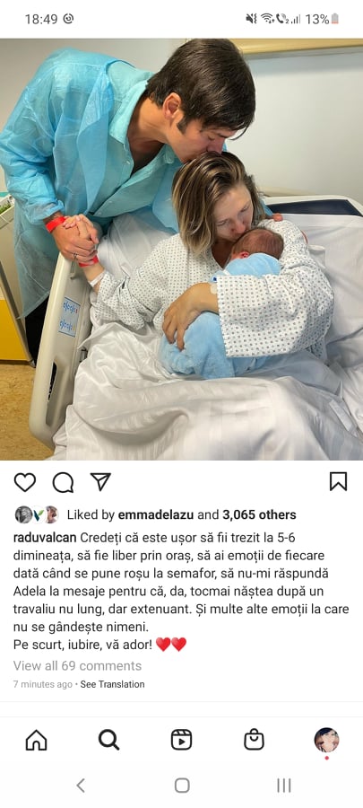Open raduvalcan profile from caption
Screen dimensions: 363x808
[45, 538]
